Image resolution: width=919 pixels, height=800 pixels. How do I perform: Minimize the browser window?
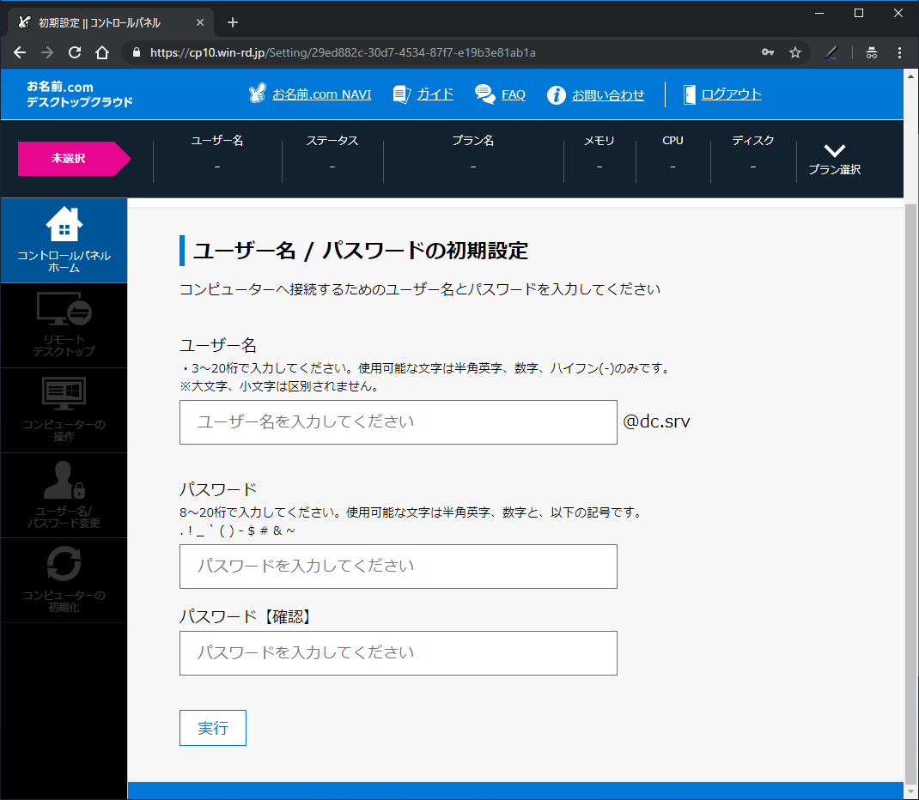click(x=819, y=13)
